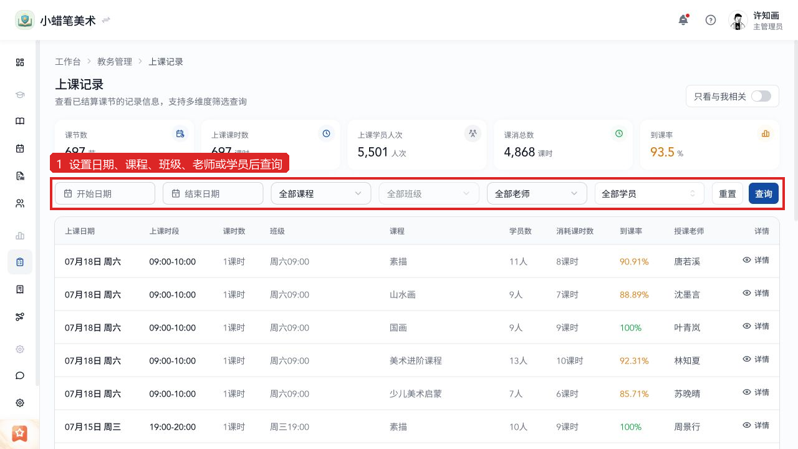798x449 pixels.
Task: Go to 教务管理 breadcrumb
Action: (115, 62)
